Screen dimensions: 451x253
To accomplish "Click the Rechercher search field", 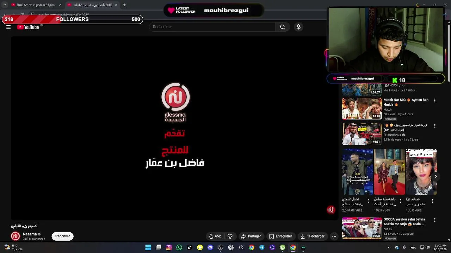I will coord(212,27).
